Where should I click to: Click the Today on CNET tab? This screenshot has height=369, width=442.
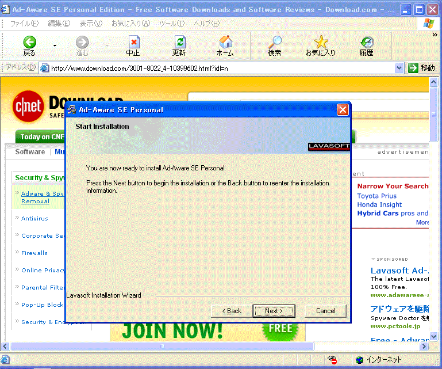(x=40, y=136)
